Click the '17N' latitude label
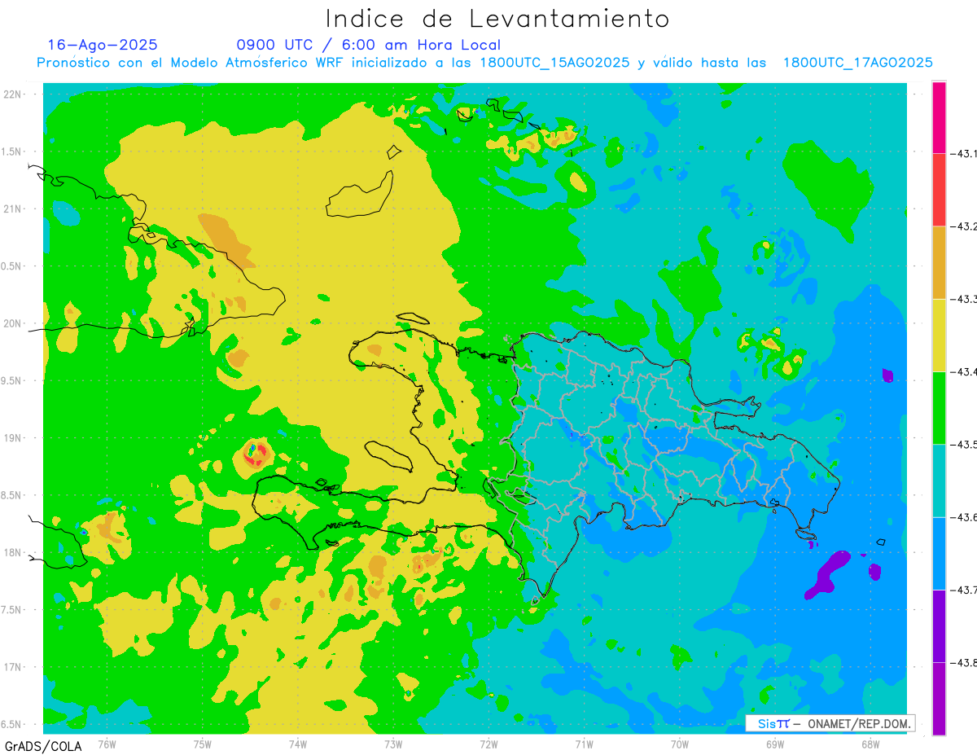Image resolution: width=977 pixels, height=755 pixels. point(13,667)
